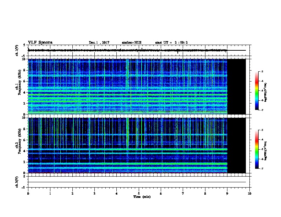This screenshot has height=217, width=281.
Task: Click the ch.1 spectrogram color scale bar
Action: 257,91
